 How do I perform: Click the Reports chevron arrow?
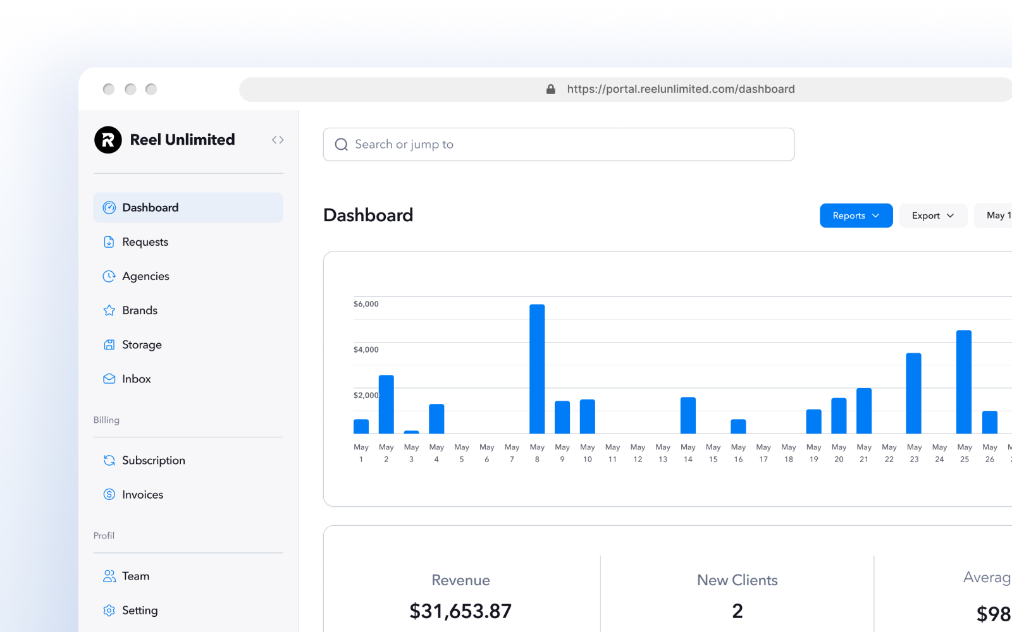tap(876, 216)
